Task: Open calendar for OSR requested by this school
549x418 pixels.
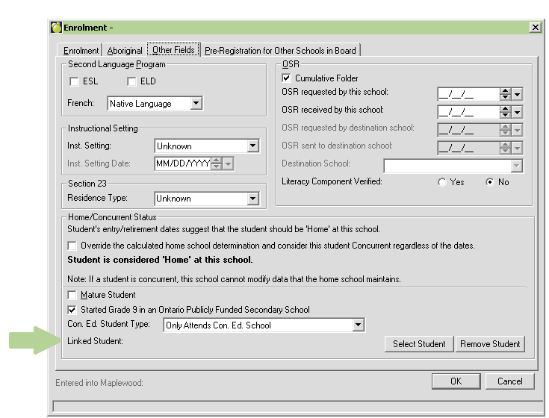Action: (517, 94)
